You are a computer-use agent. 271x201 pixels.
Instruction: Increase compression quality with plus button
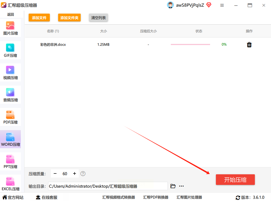click(x=75, y=173)
